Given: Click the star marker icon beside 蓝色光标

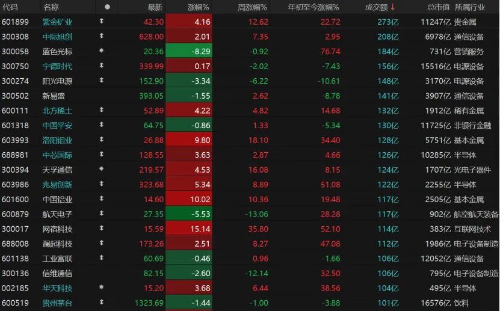Looking at the screenshot, I should [101, 51].
